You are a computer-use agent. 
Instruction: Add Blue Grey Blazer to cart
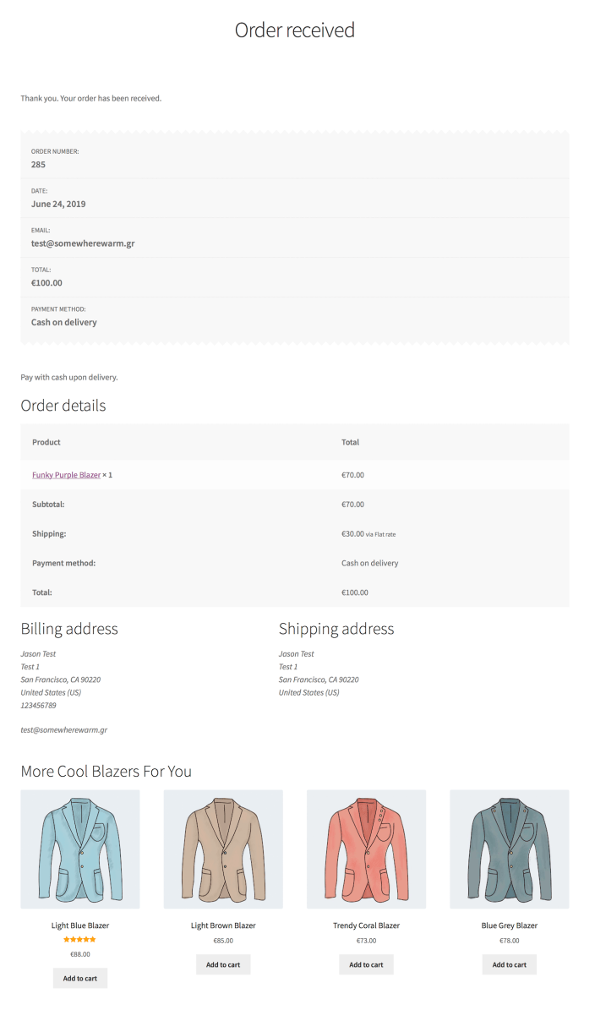509,965
